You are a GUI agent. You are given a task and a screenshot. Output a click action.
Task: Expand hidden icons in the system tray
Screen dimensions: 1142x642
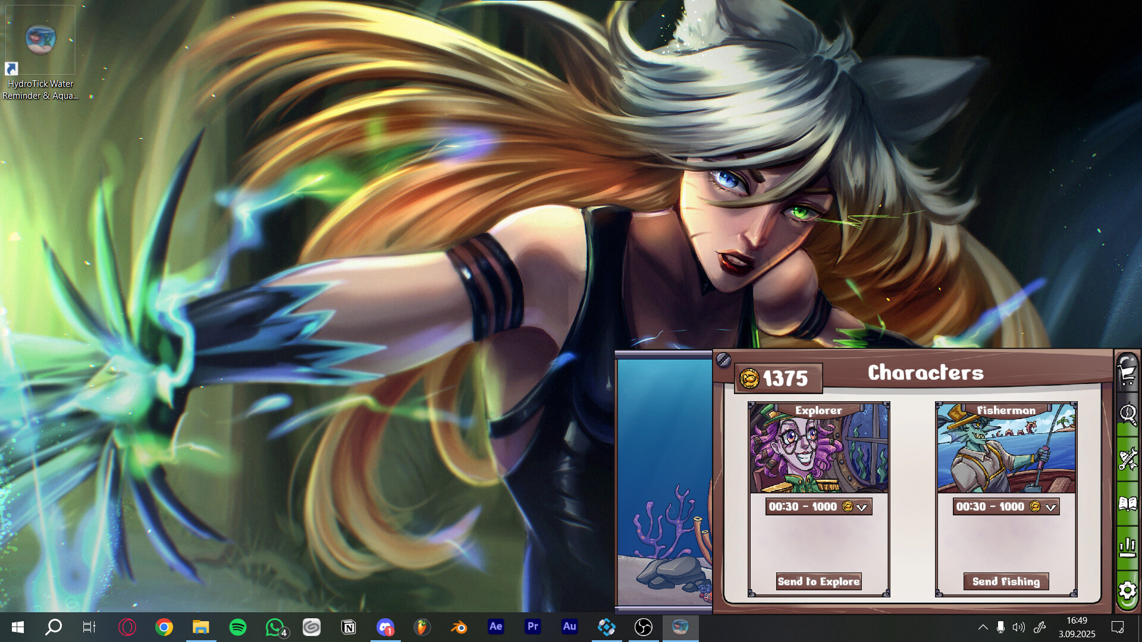[x=983, y=627]
